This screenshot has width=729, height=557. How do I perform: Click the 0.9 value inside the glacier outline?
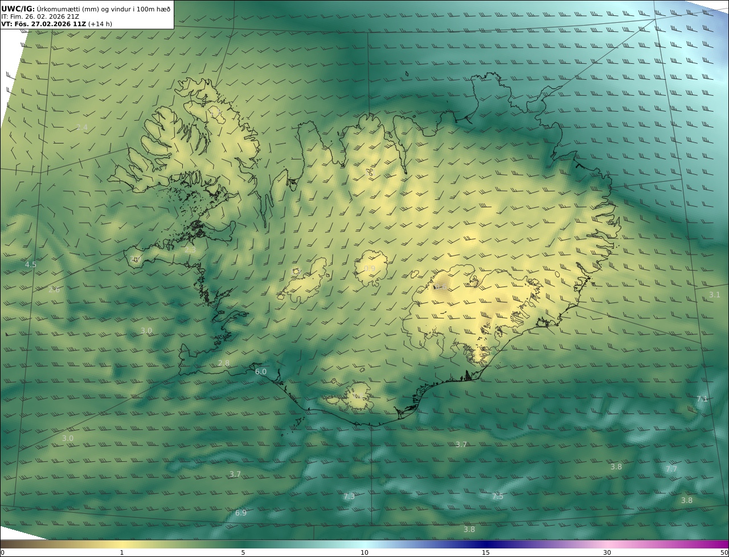(370, 269)
